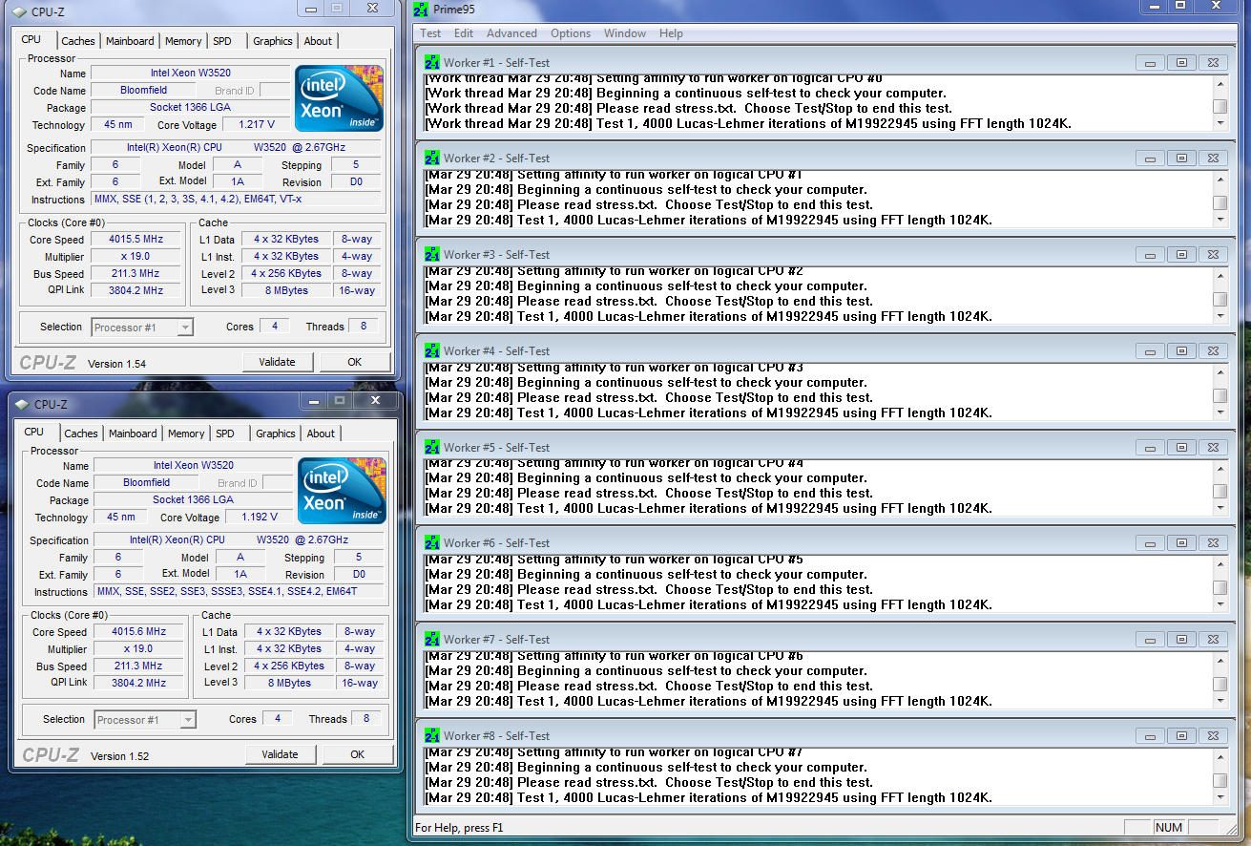
Task: Switch to About tab in CPU-Z 1.52
Action: tap(321, 434)
